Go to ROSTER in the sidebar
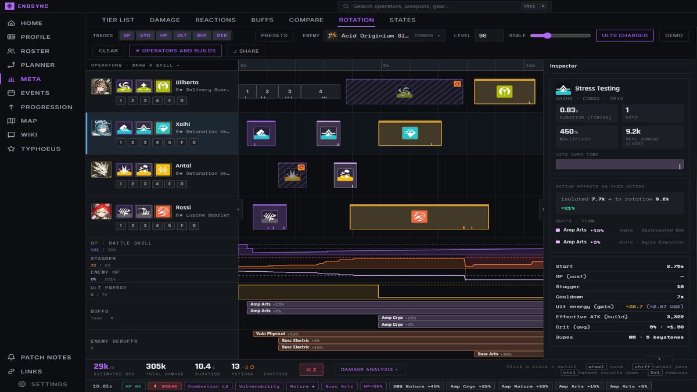The height and width of the screenshot is (392, 697). tap(35, 51)
